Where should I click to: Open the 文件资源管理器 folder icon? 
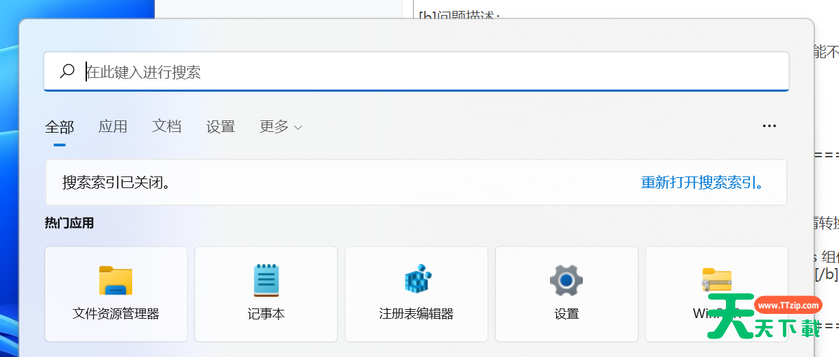(116, 280)
